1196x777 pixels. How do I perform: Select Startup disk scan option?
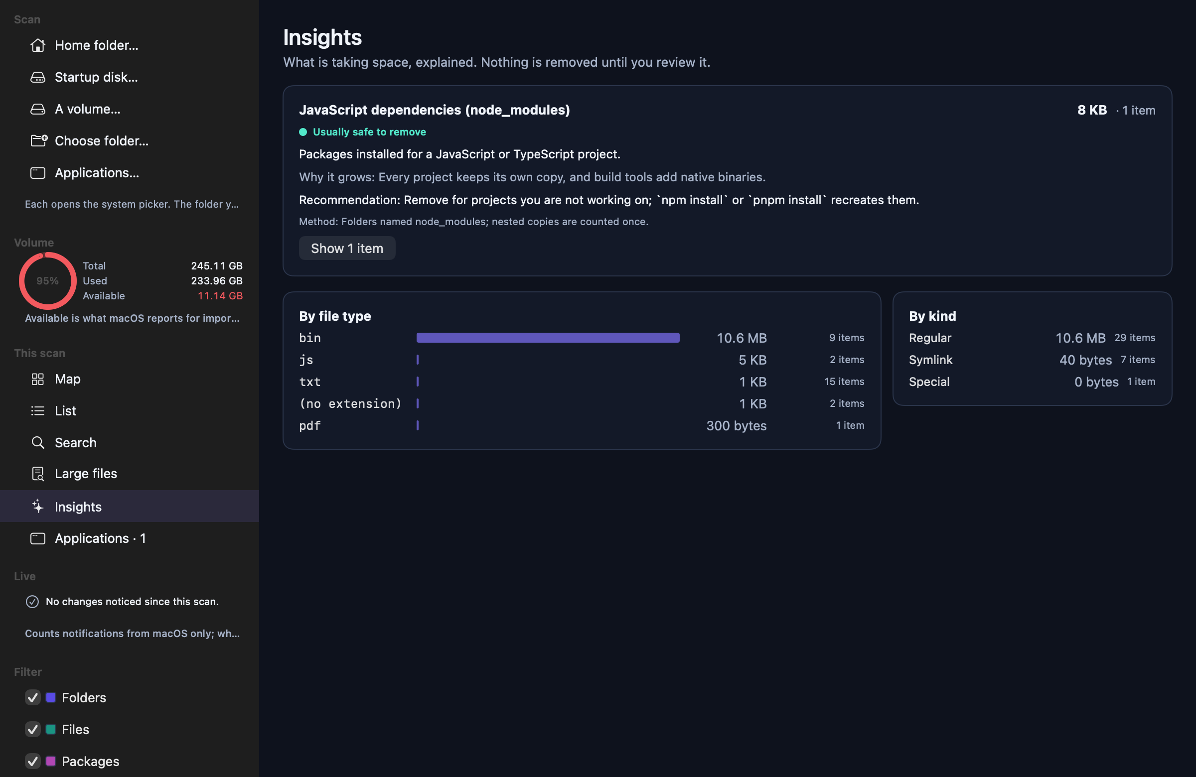(x=130, y=77)
